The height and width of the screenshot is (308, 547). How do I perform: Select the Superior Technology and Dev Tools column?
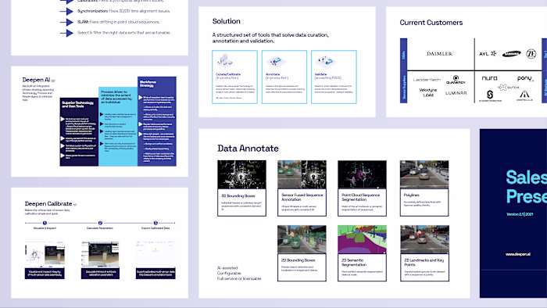[x=79, y=132]
